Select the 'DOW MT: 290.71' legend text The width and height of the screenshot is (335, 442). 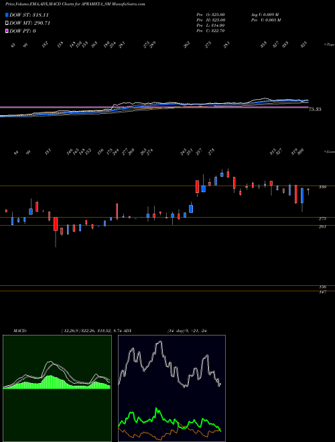point(30,23)
